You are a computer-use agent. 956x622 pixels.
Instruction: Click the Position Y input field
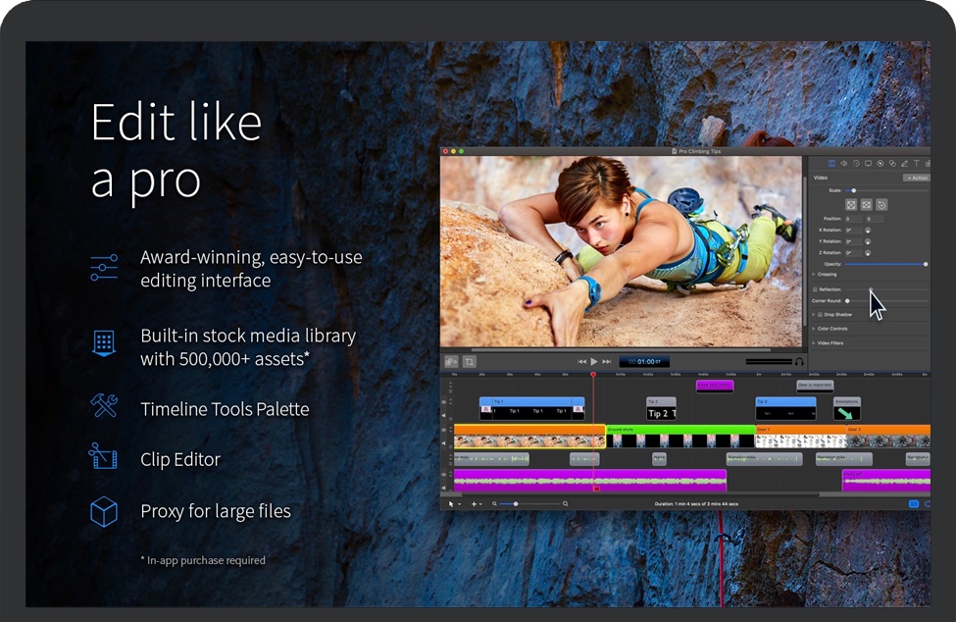[875, 219]
